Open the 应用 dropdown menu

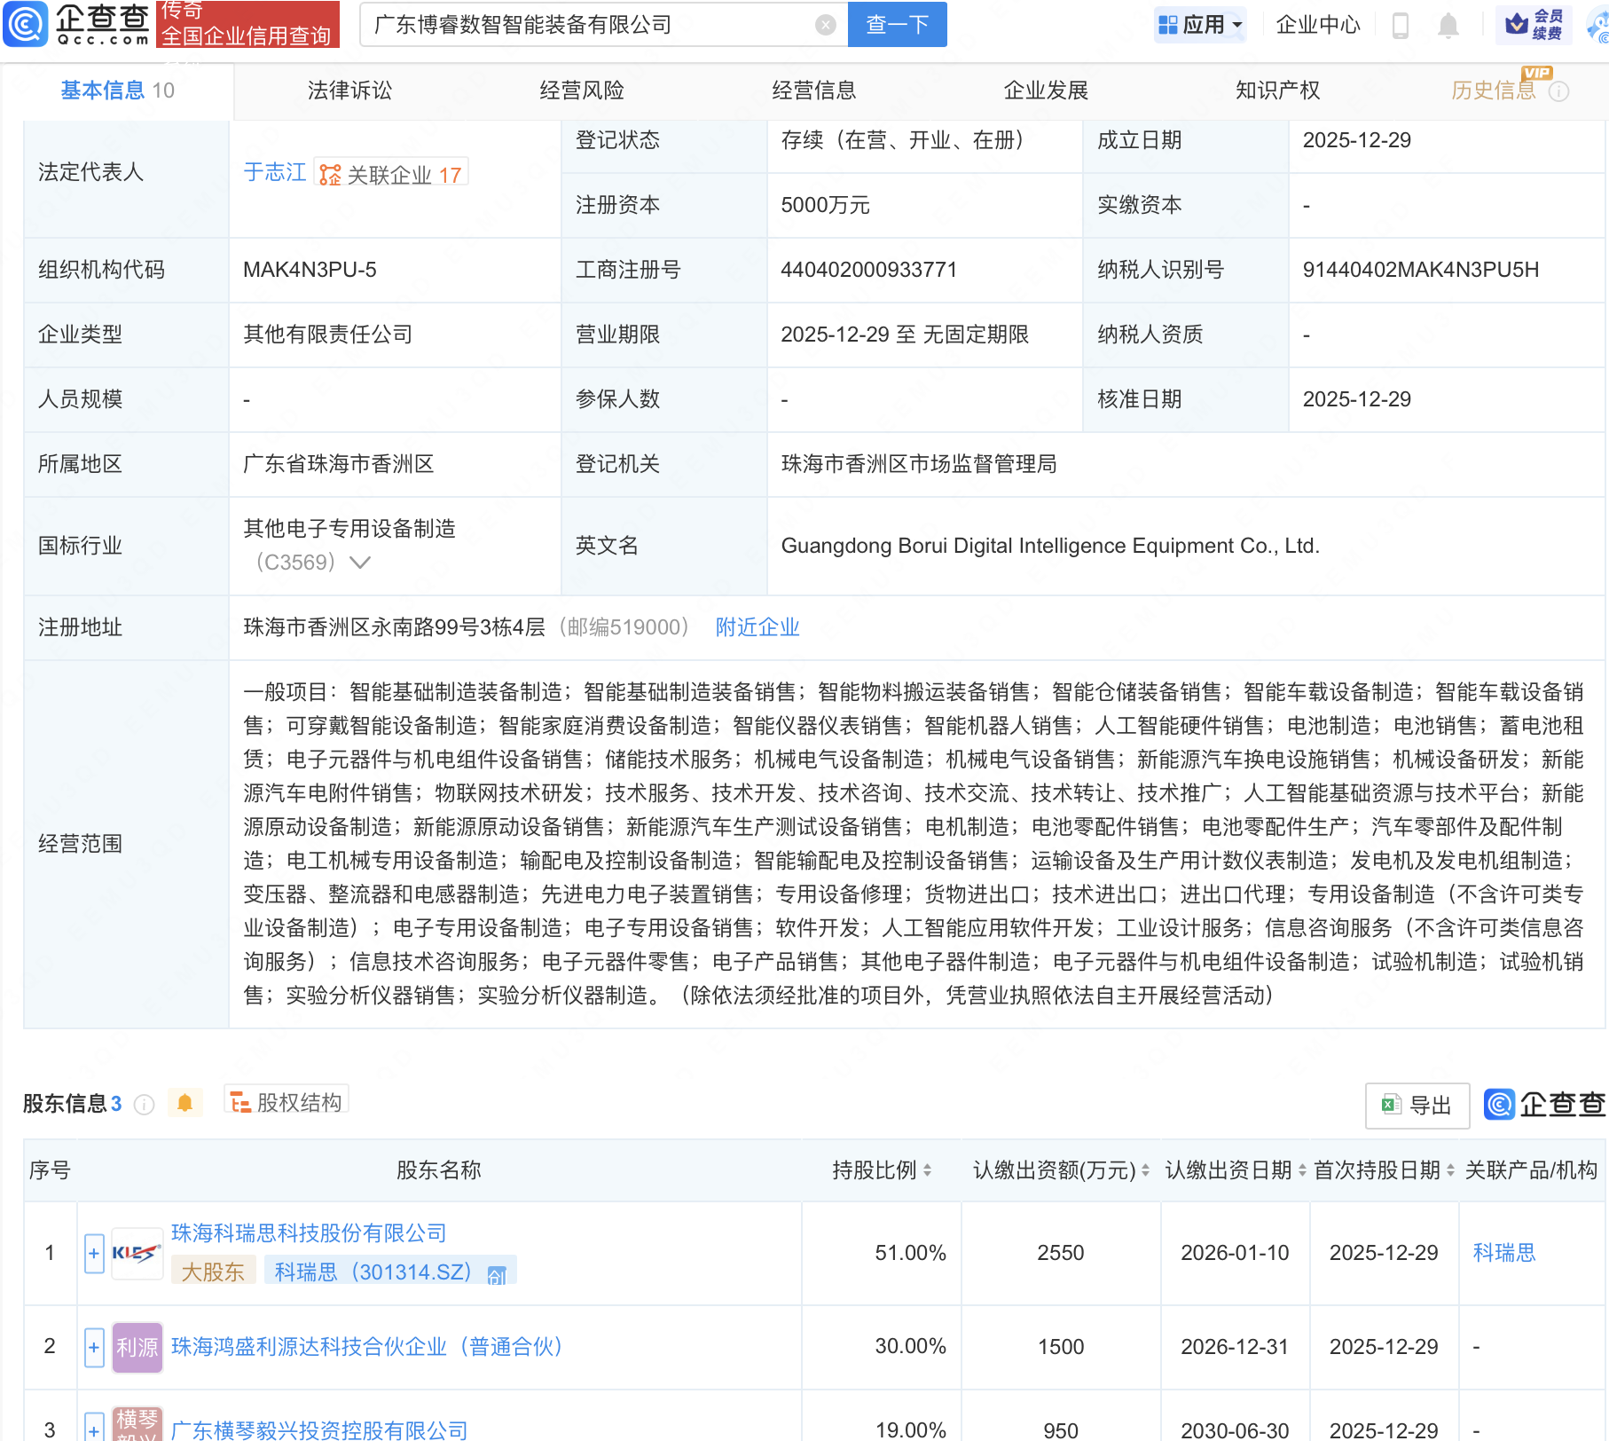point(1200,25)
